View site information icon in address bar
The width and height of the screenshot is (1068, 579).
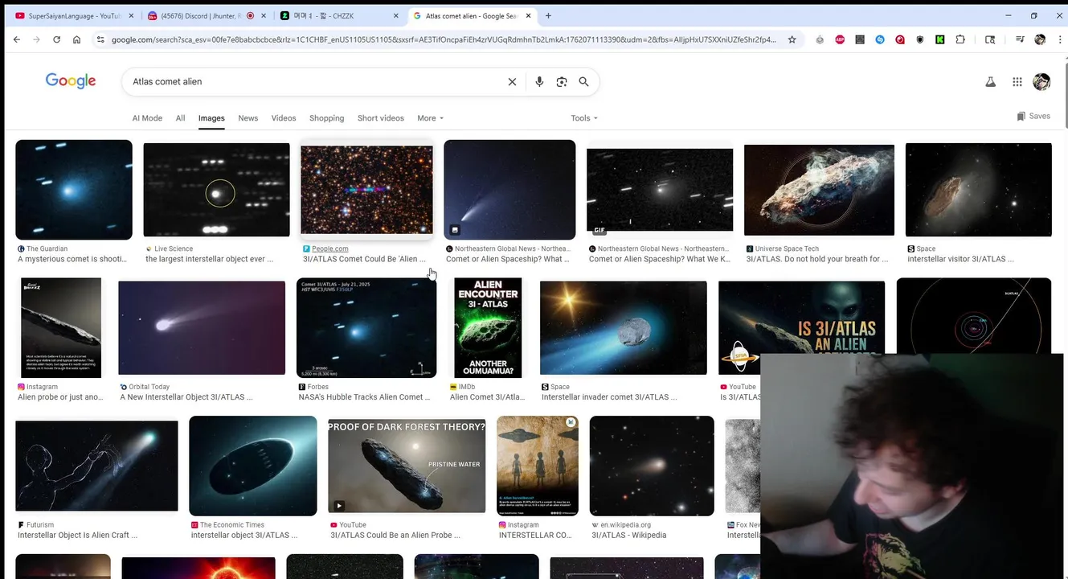(x=100, y=39)
